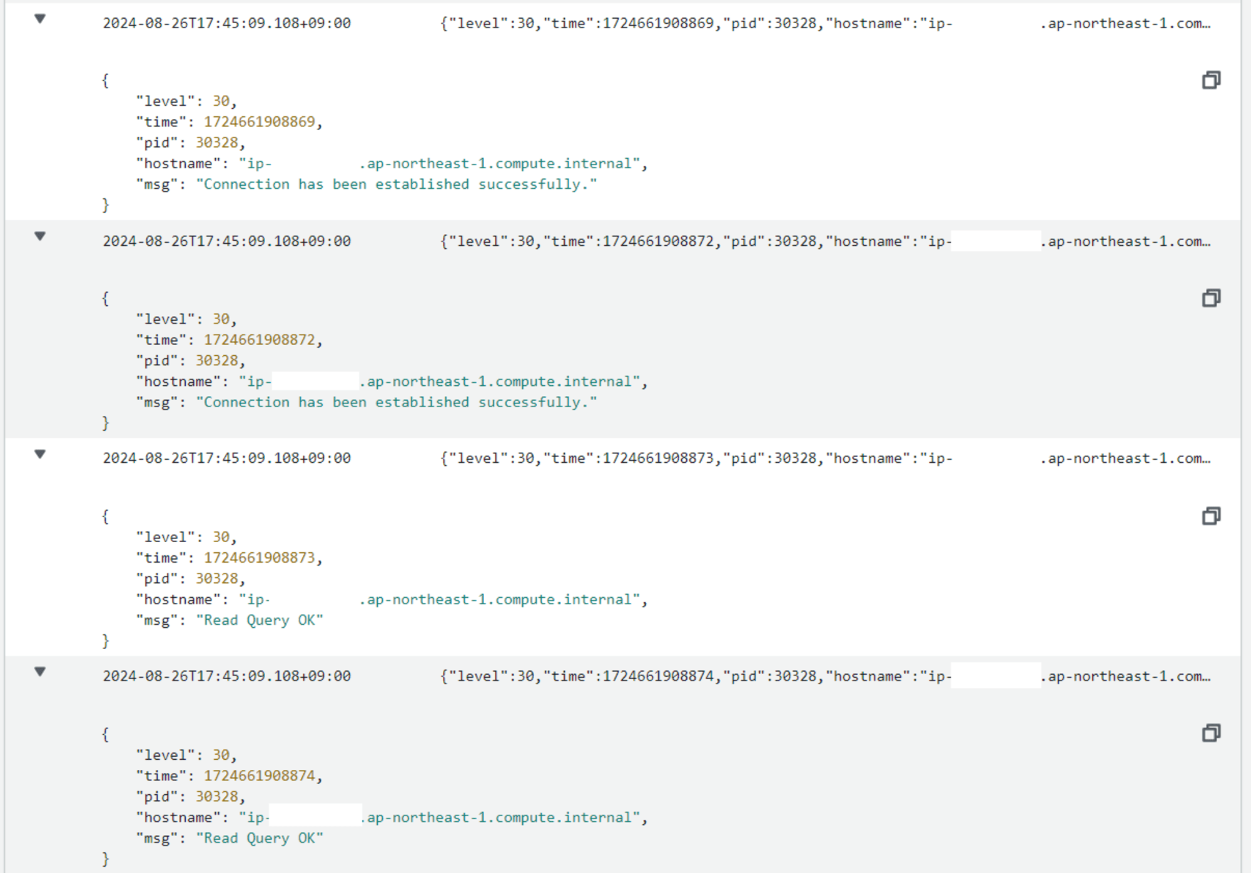Viewport: 1251px width, 873px height.
Task: Copy JSON of the entry with time 1724661908872
Action: 1211,298
